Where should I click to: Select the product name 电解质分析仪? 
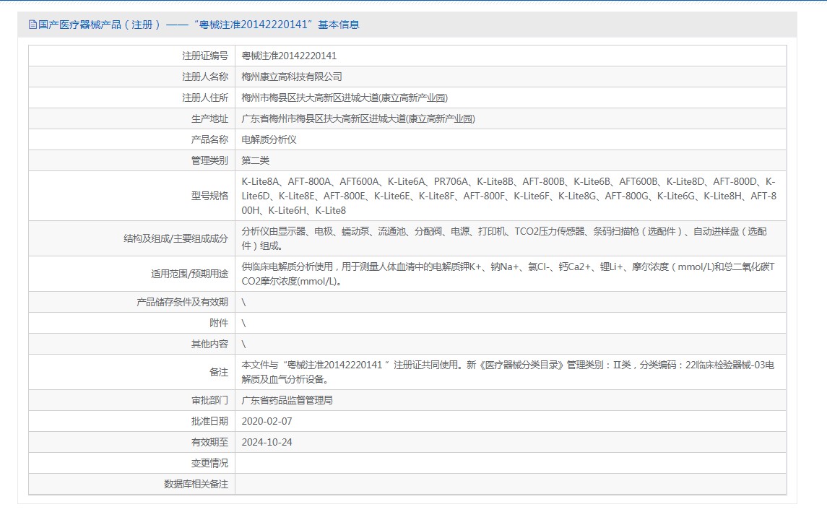pyautogui.click(x=269, y=139)
